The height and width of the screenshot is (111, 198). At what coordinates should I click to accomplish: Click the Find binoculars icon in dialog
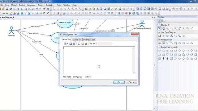tap(74, 44)
